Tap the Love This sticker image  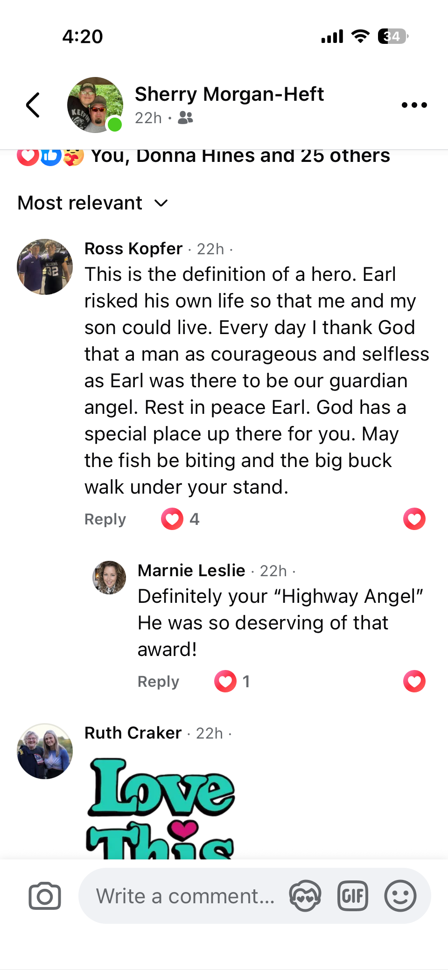point(160,808)
